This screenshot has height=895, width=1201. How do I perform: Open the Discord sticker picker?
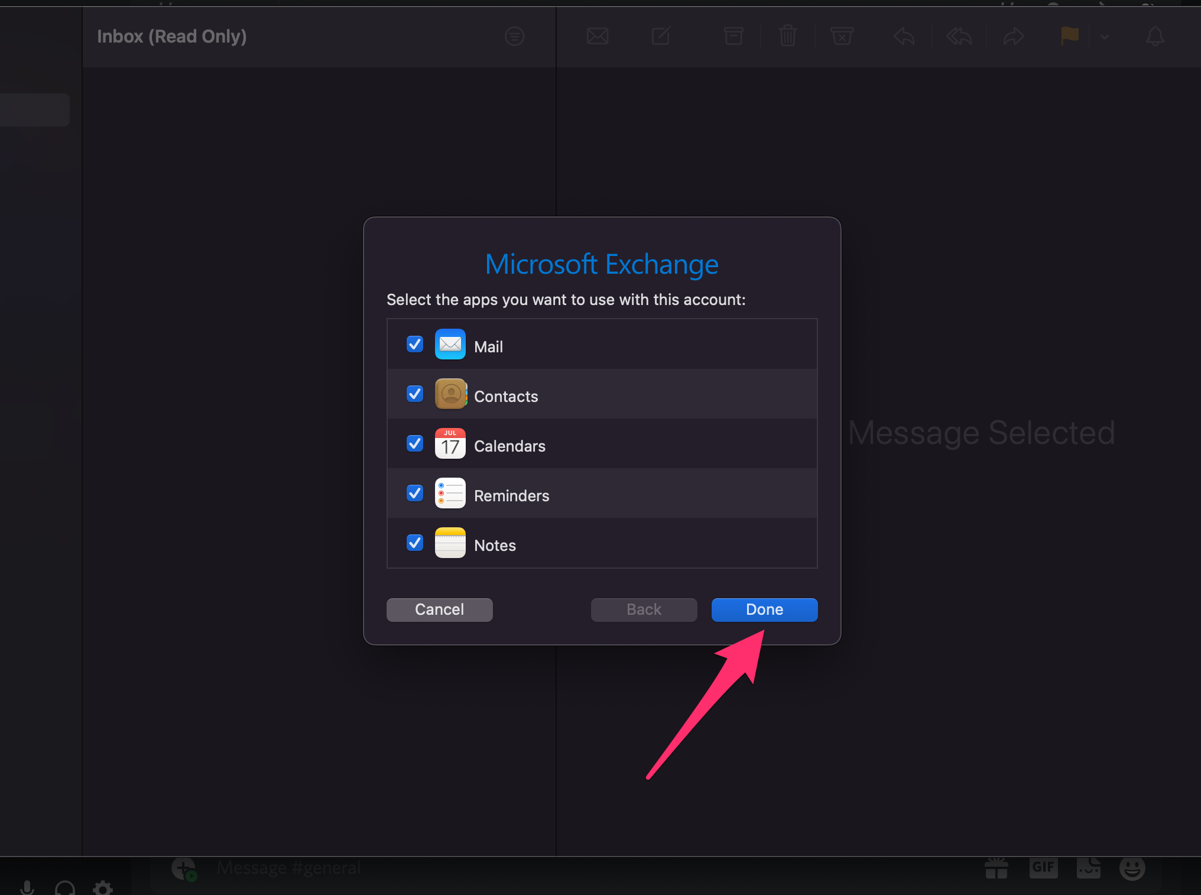click(x=1088, y=868)
